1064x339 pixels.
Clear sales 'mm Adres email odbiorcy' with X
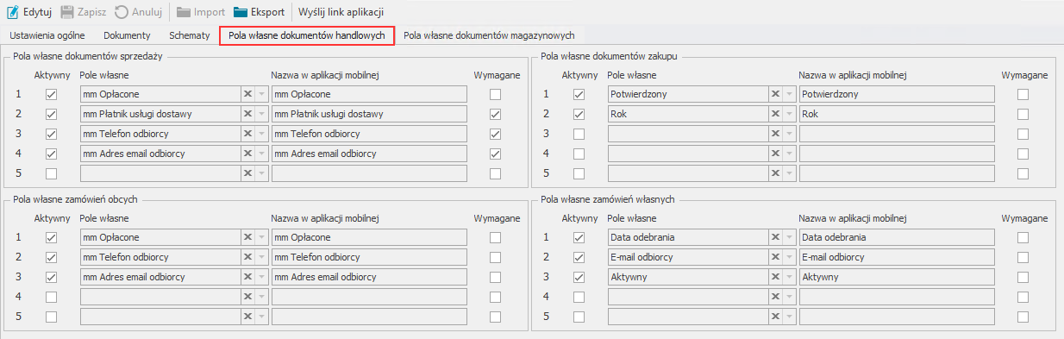click(247, 154)
